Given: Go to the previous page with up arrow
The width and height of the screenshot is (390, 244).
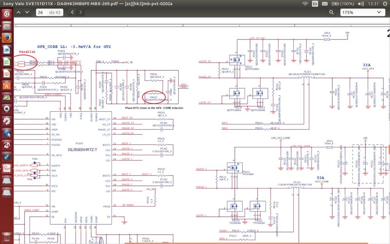Looking at the screenshot, I should click(18, 12).
